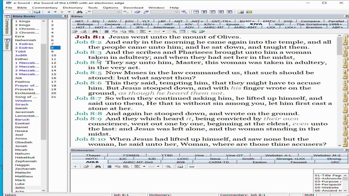Switch to the Geneva Bible tab
The width and height of the screenshot is (349, 196).
(112, 24)
